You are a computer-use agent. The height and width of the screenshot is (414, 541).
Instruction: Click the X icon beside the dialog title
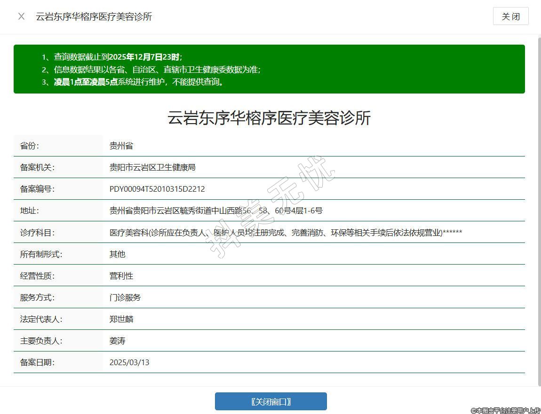21,16
